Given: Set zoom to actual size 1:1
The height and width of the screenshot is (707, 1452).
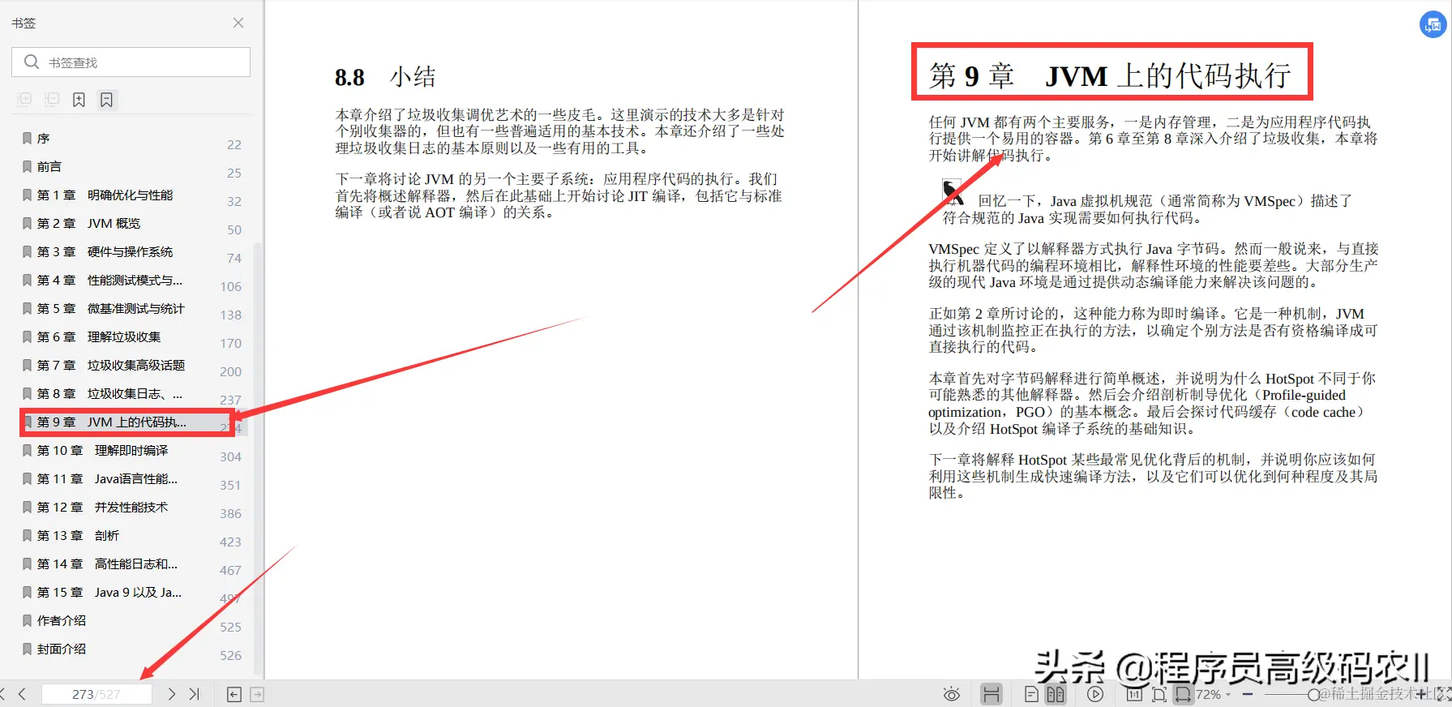Looking at the screenshot, I should (x=1134, y=694).
